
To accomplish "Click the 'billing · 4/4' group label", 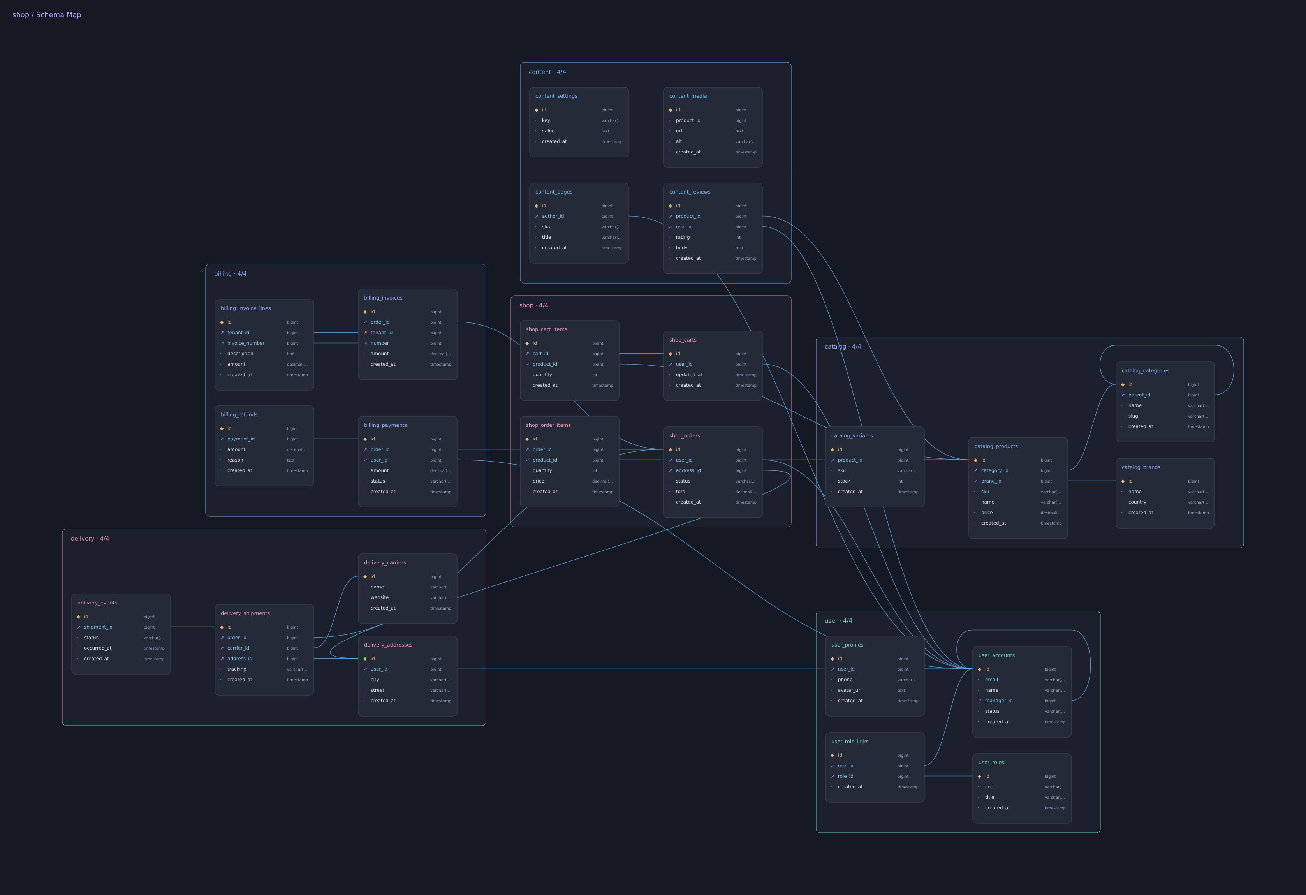I will pos(230,274).
